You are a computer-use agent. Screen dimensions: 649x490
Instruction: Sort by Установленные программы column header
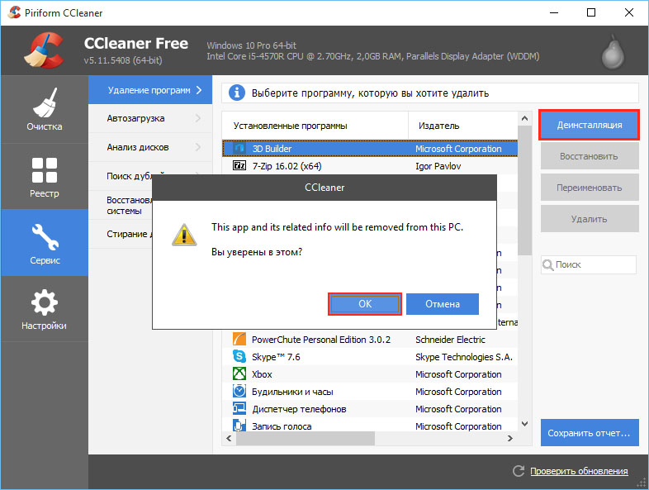pyautogui.click(x=315, y=126)
